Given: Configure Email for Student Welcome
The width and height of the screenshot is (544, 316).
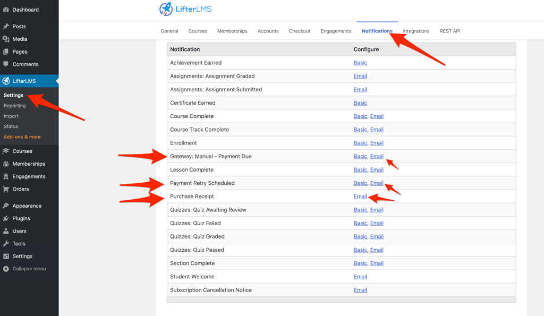Looking at the screenshot, I should 360,277.
